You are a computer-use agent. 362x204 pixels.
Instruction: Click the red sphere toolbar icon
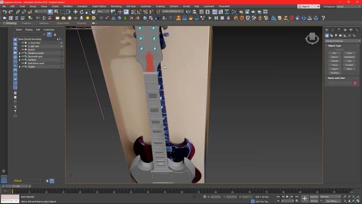tap(292, 18)
